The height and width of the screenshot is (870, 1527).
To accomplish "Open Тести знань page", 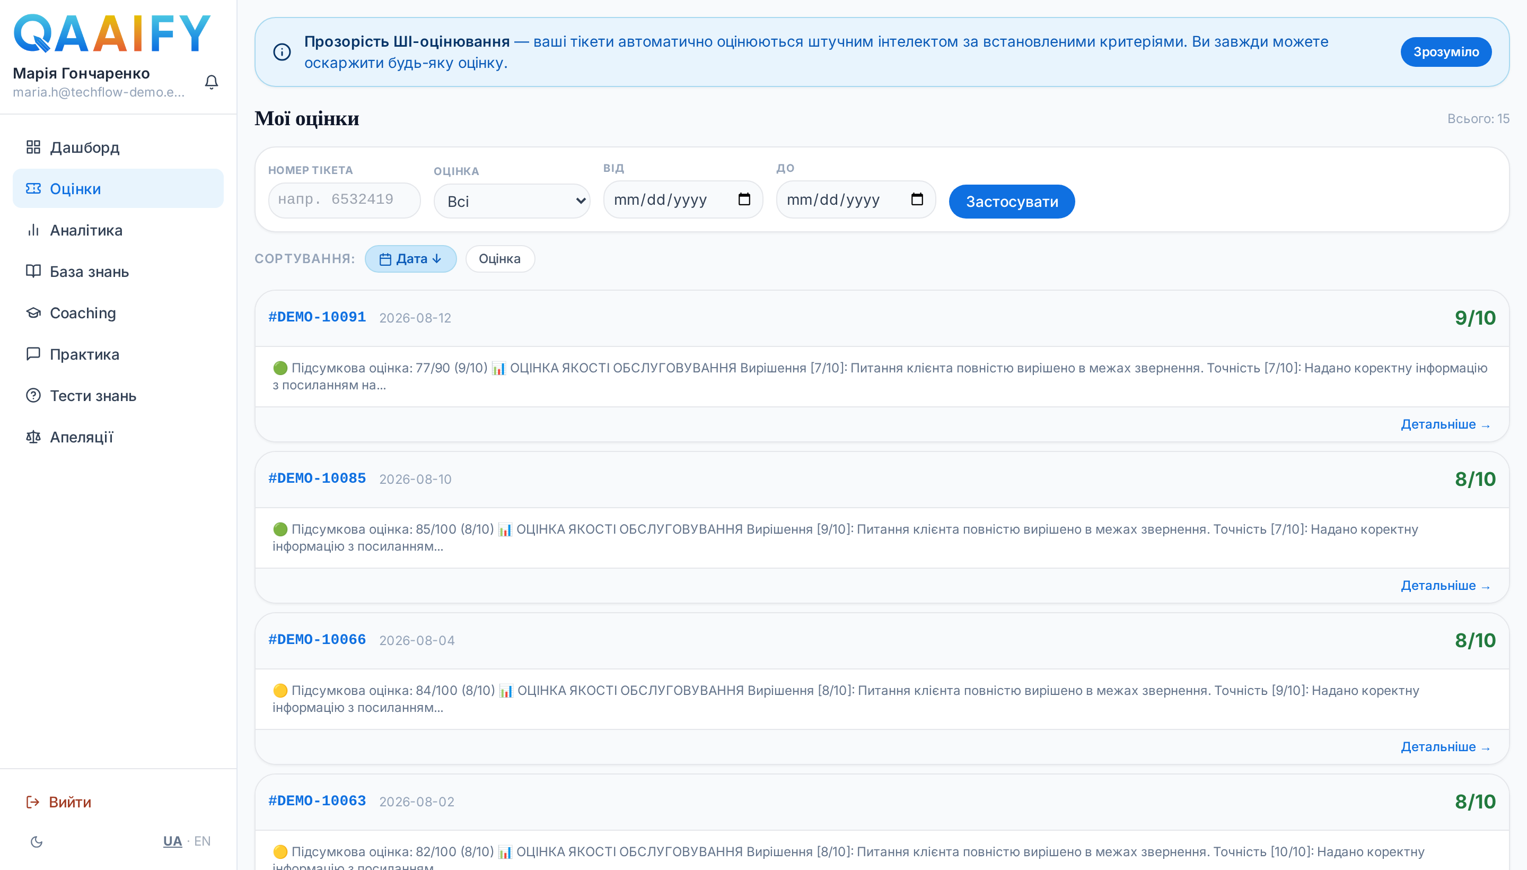I will tap(118, 396).
